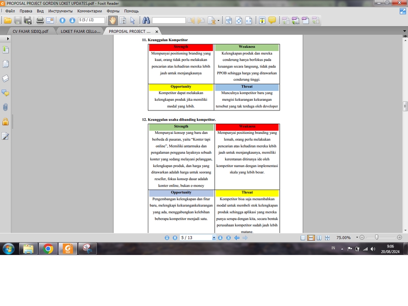This screenshot has width=408, height=306.
Task: Click the Fit Width icon
Action: click(249, 20)
